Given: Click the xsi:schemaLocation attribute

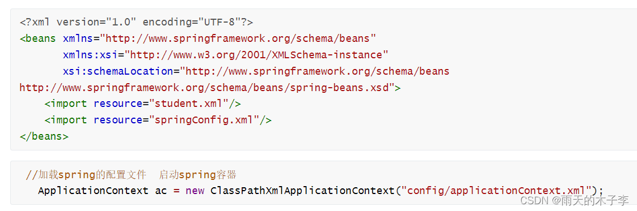Looking at the screenshot, I should [x=118, y=71].
